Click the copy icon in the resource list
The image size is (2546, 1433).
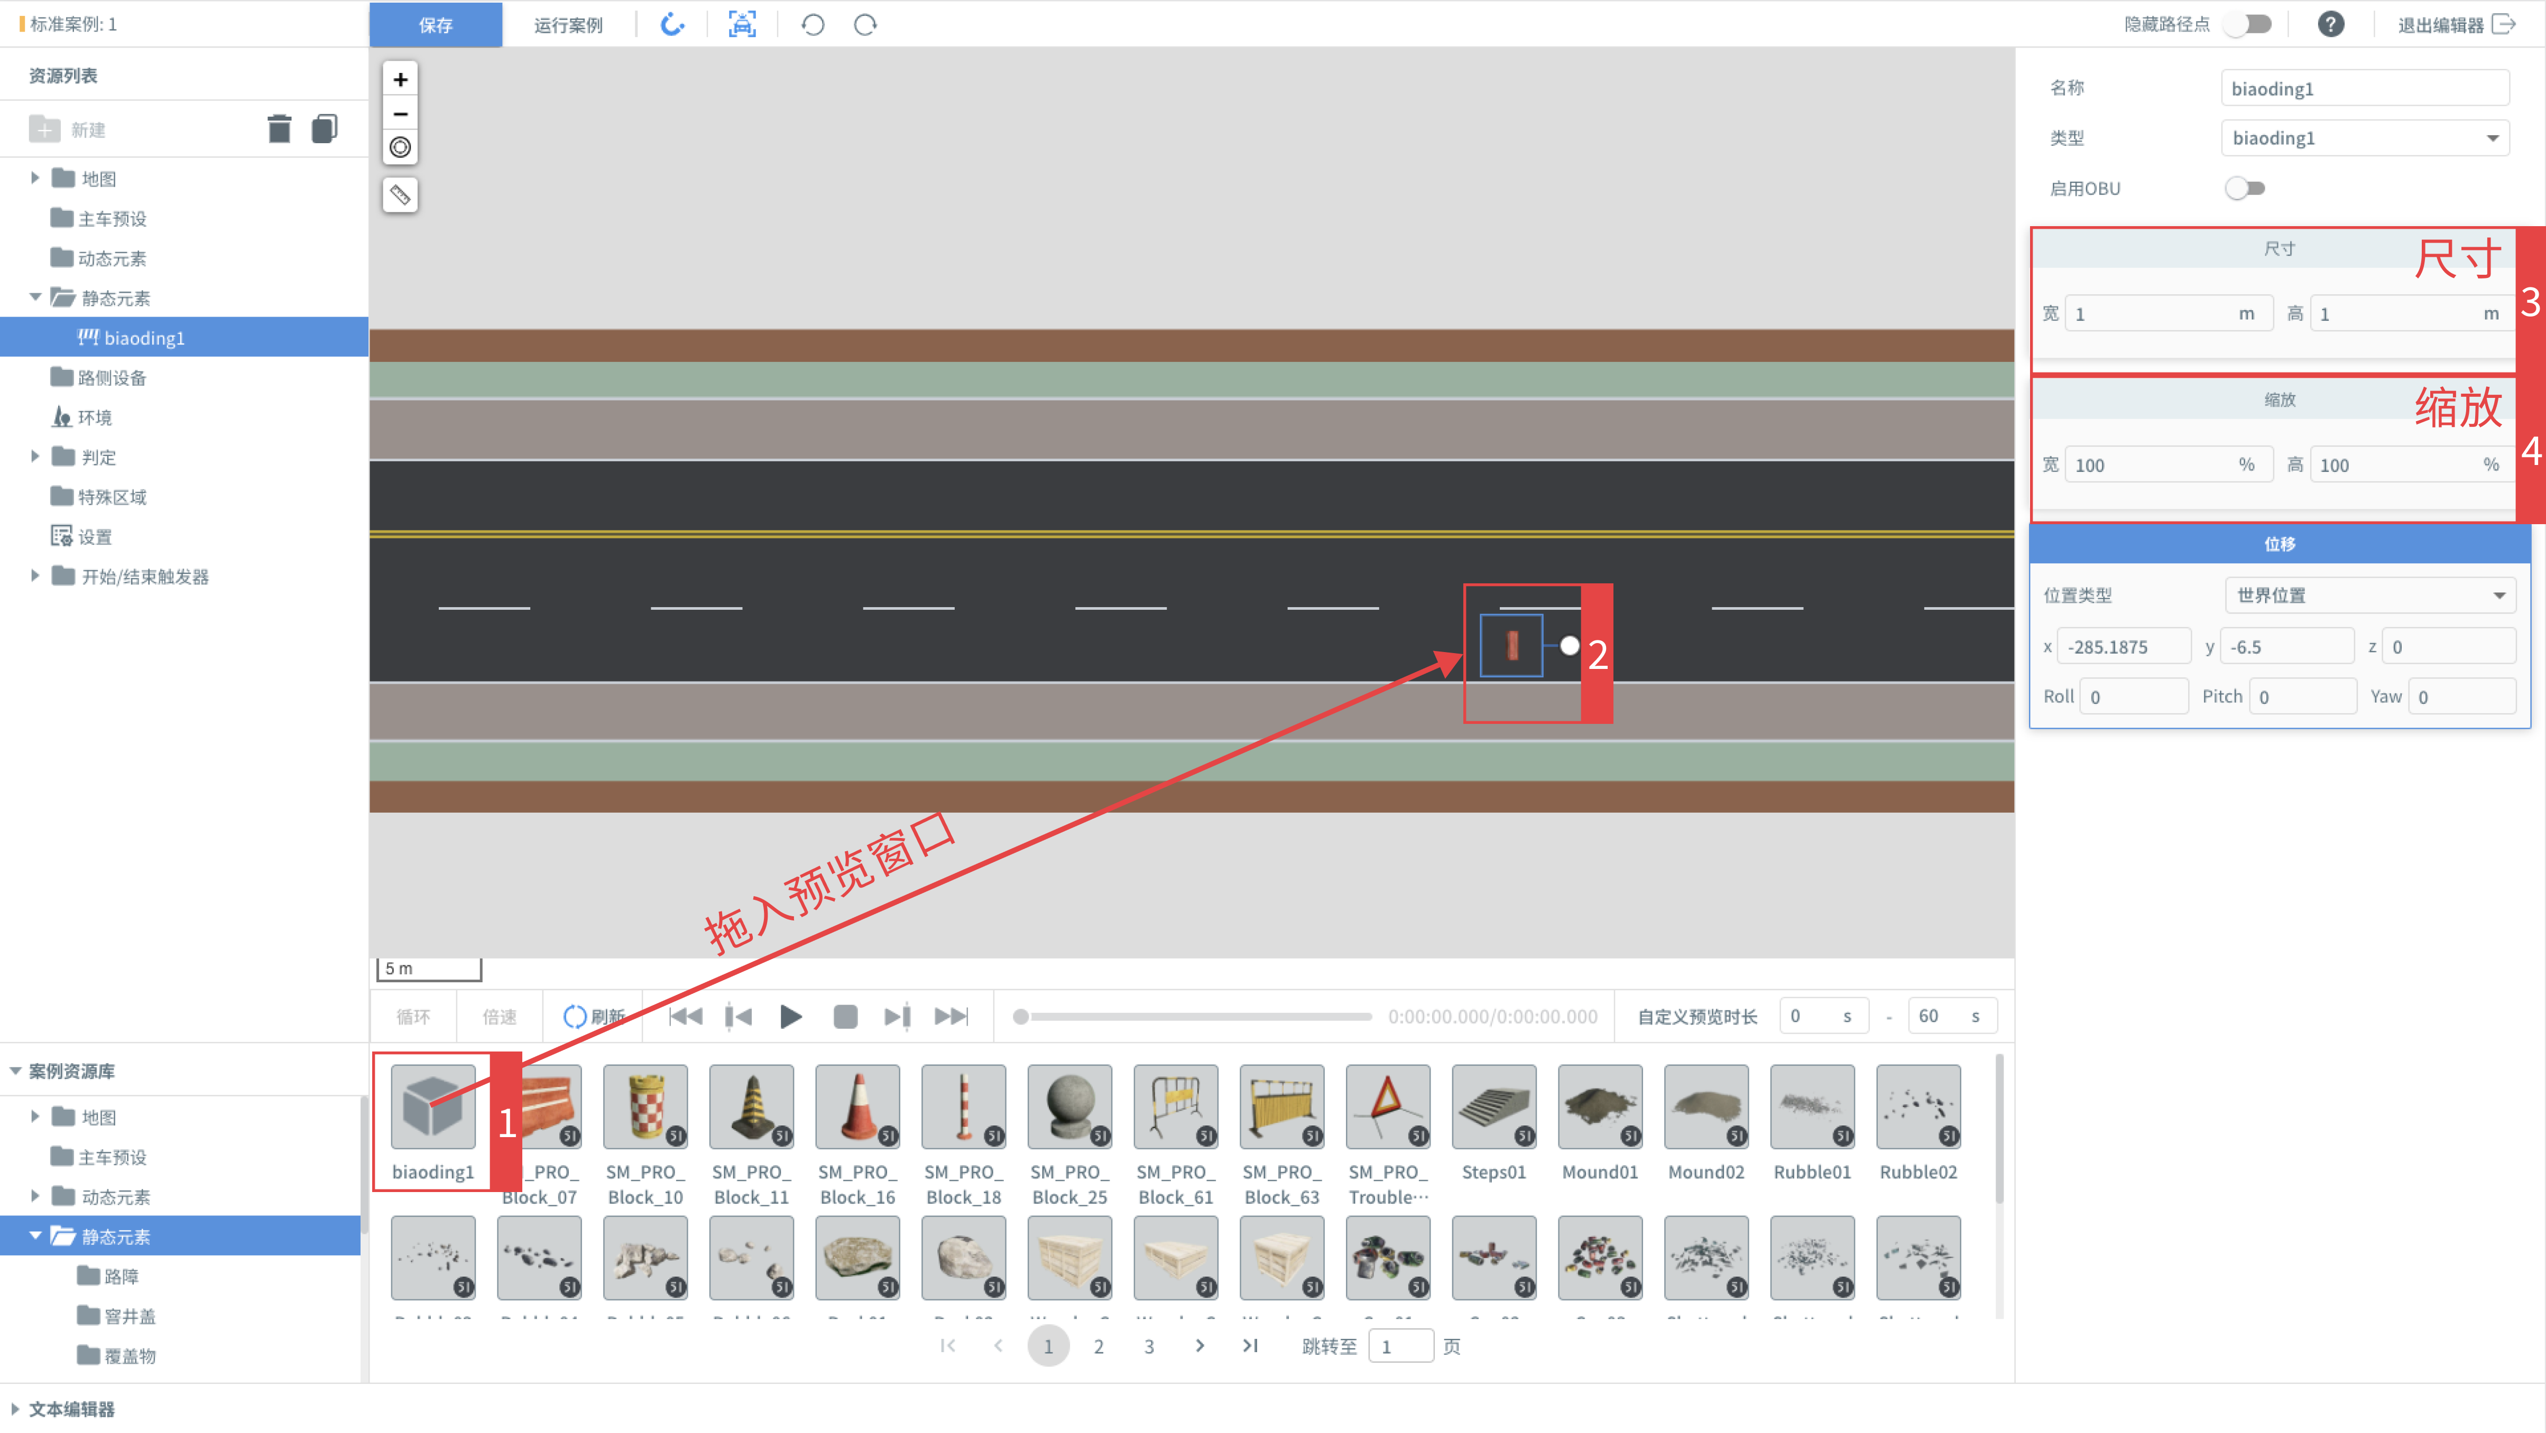(324, 129)
